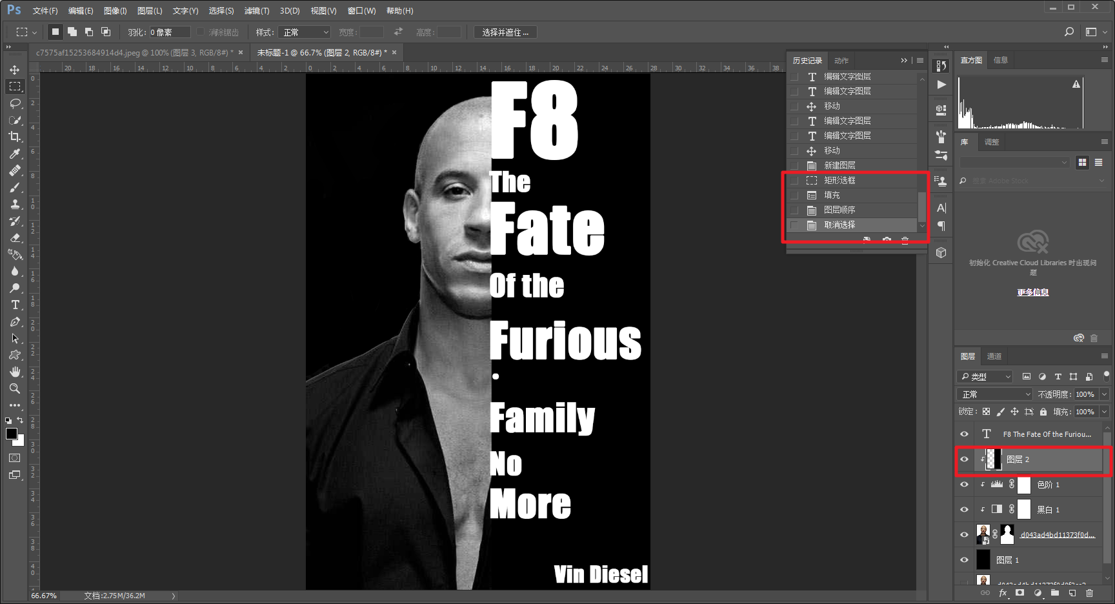Select the Zoom tool in the toolbox

14,388
